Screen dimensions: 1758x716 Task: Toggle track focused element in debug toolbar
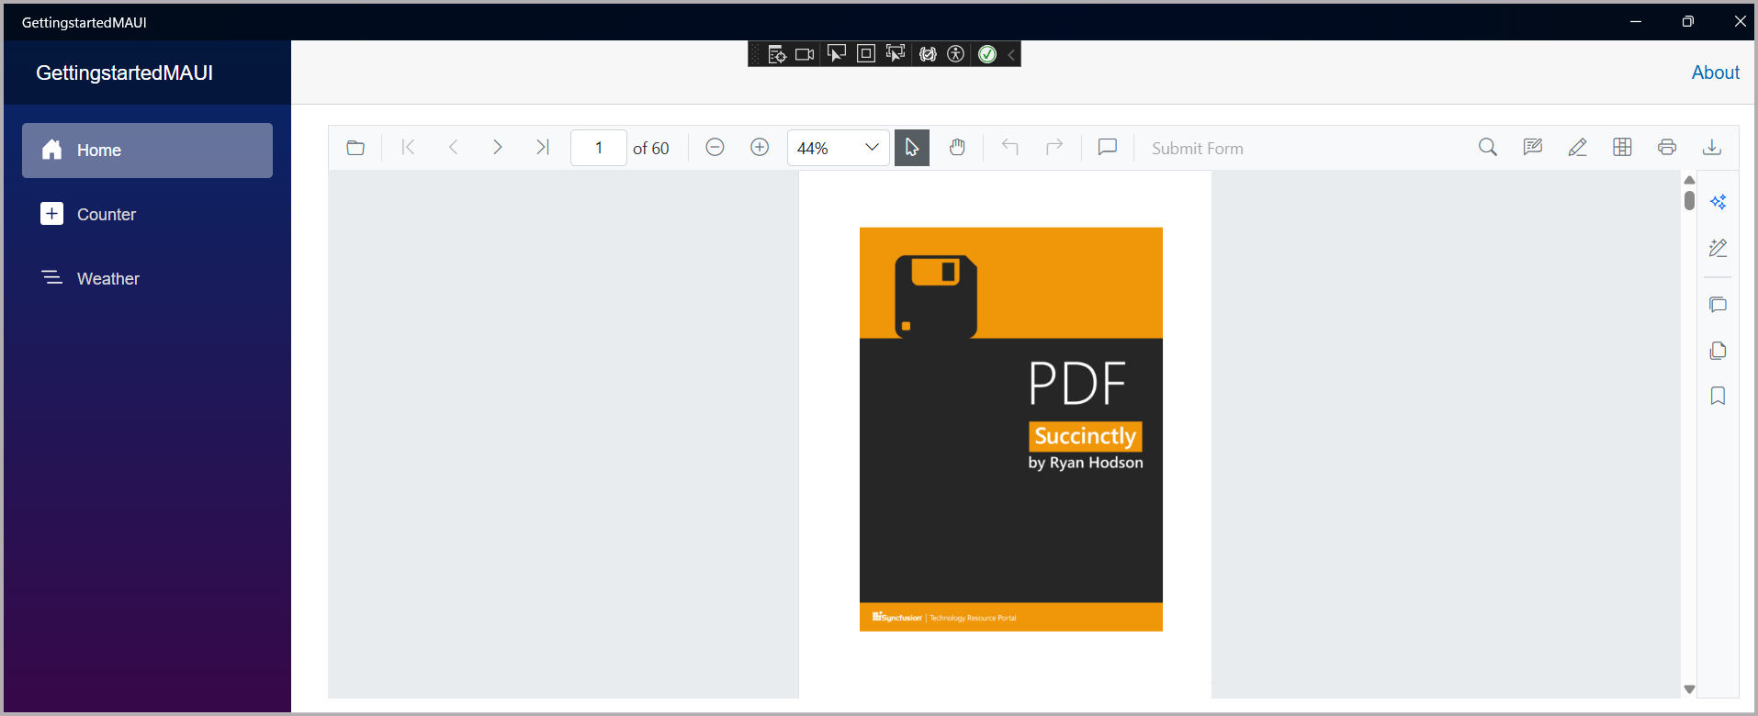(x=896, y=54)
